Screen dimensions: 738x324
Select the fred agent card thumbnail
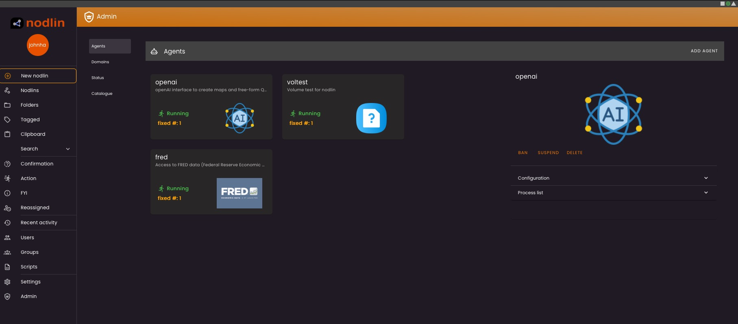(239, 193)
